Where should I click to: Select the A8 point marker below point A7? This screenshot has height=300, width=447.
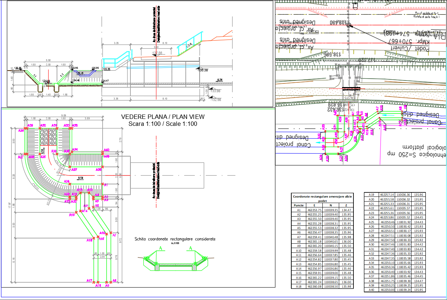(111, 282)
